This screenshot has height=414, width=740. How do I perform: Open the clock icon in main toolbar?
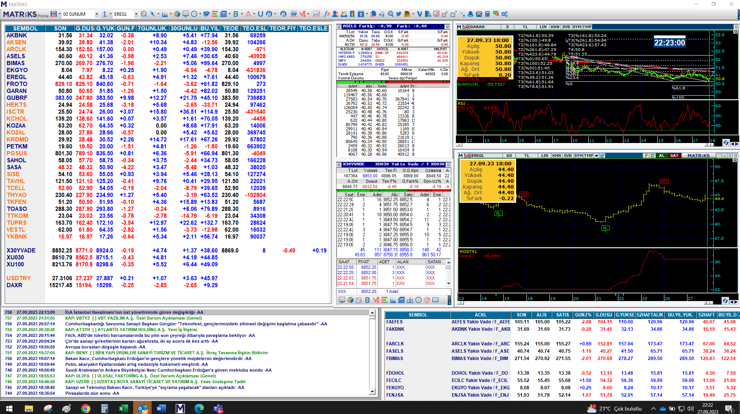[x=194, y=14]
